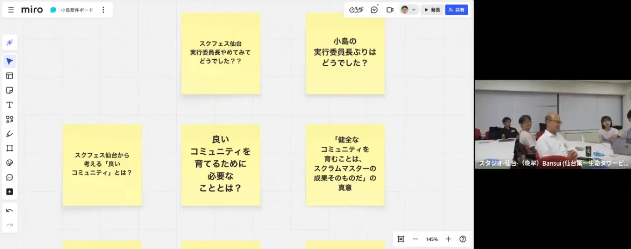Open board options three-dot menu

point(103,10)
